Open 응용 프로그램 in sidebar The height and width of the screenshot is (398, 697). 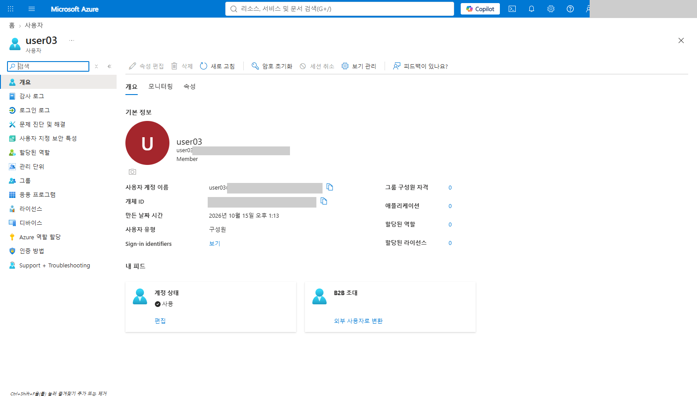58,195
